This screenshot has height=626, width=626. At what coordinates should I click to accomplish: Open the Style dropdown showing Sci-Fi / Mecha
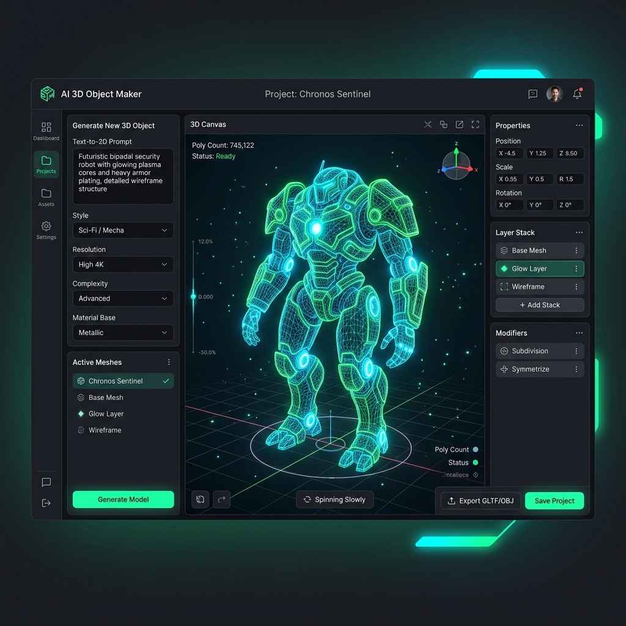pyautogui.click(x=123, y=230)
